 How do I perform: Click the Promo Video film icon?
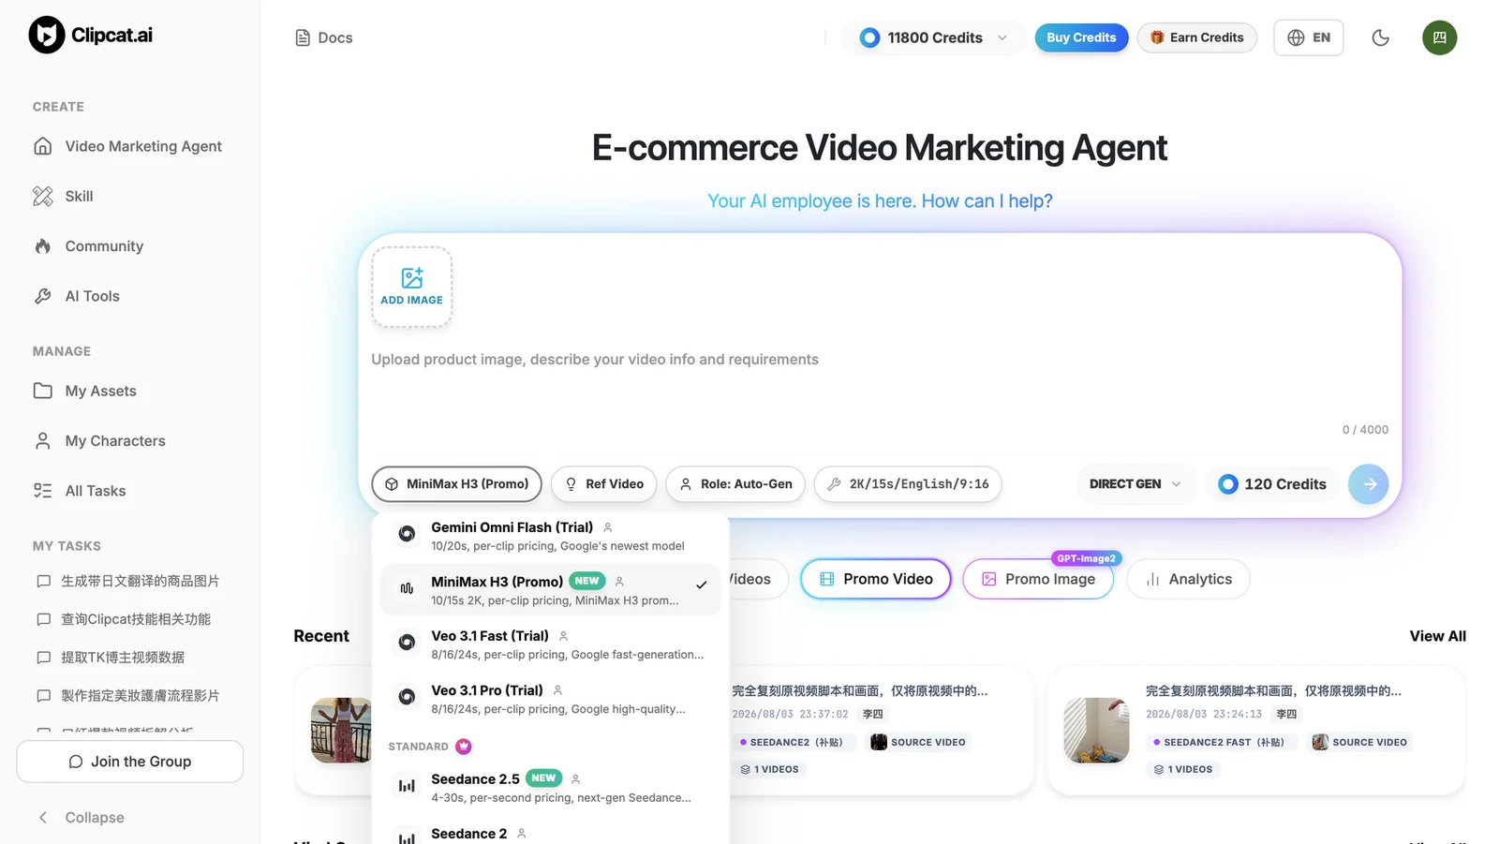826,579
